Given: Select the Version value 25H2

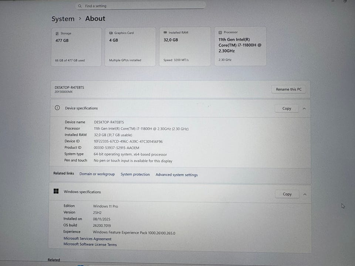Looking at the screenshot, I should [x=97, y=213].
